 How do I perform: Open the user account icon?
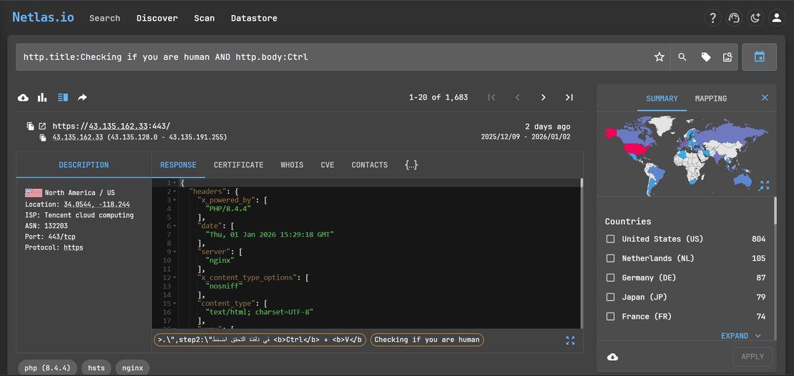[776, 18]
